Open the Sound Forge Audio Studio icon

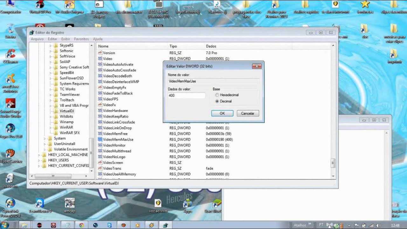pos(10,108)
